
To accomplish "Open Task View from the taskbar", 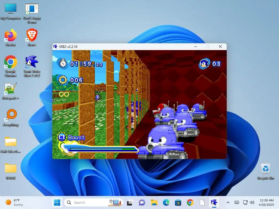I will point(129,202).
